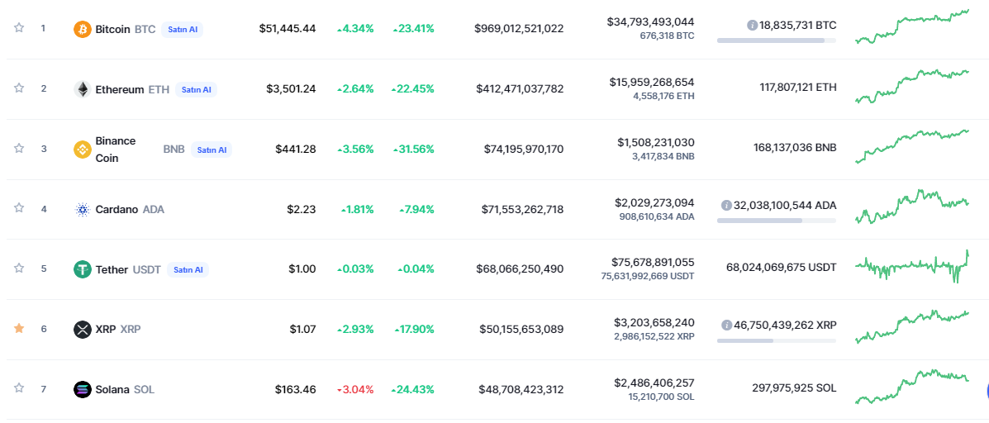Click info icon beside Bitcoin circulating supply
Viewport: 989px width, 423px height.
tap(752, 26)
